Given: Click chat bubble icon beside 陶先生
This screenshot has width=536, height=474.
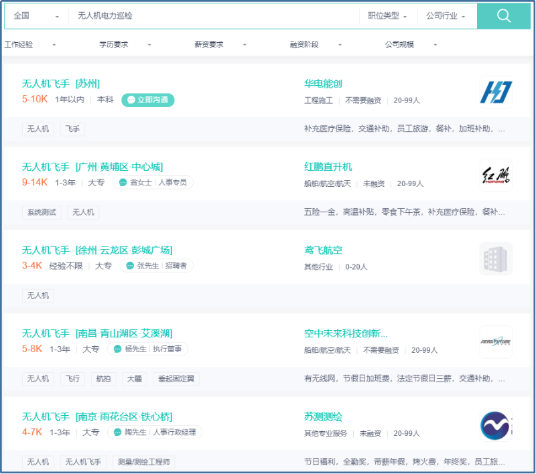Looking at the screenshot, I should [x=117, y=432].
